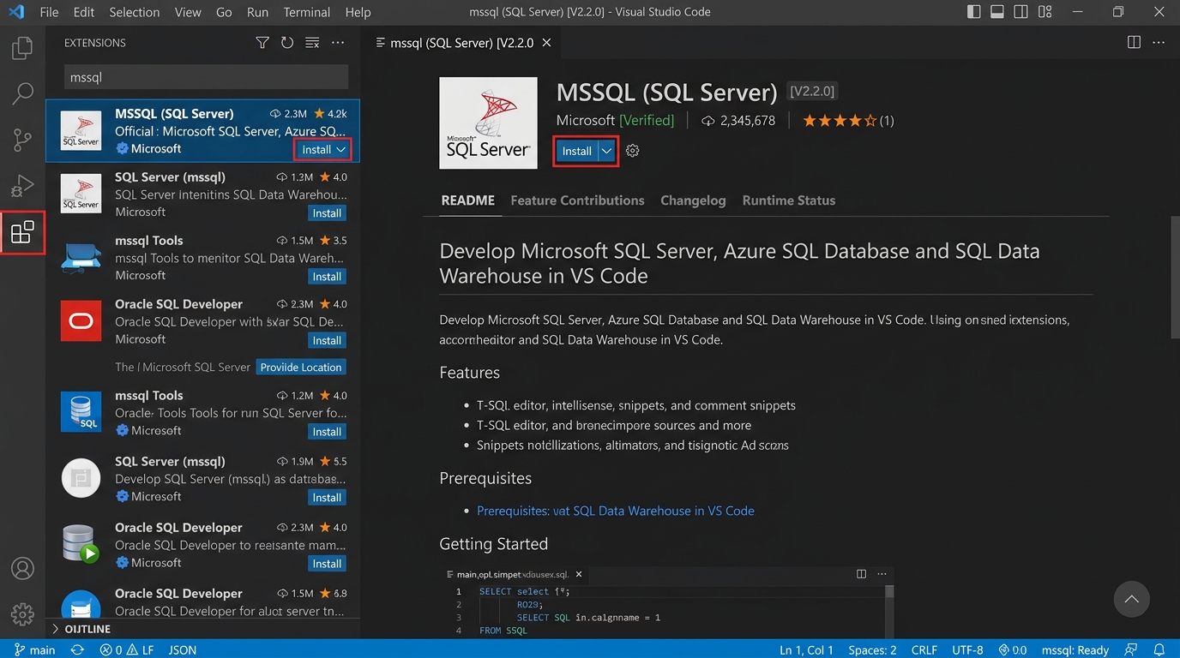Image resolution: width=1180 pixels, height=658 pixels.
Task: Open Install dropdown arrow on the detail page
Action: coord(607,151)
